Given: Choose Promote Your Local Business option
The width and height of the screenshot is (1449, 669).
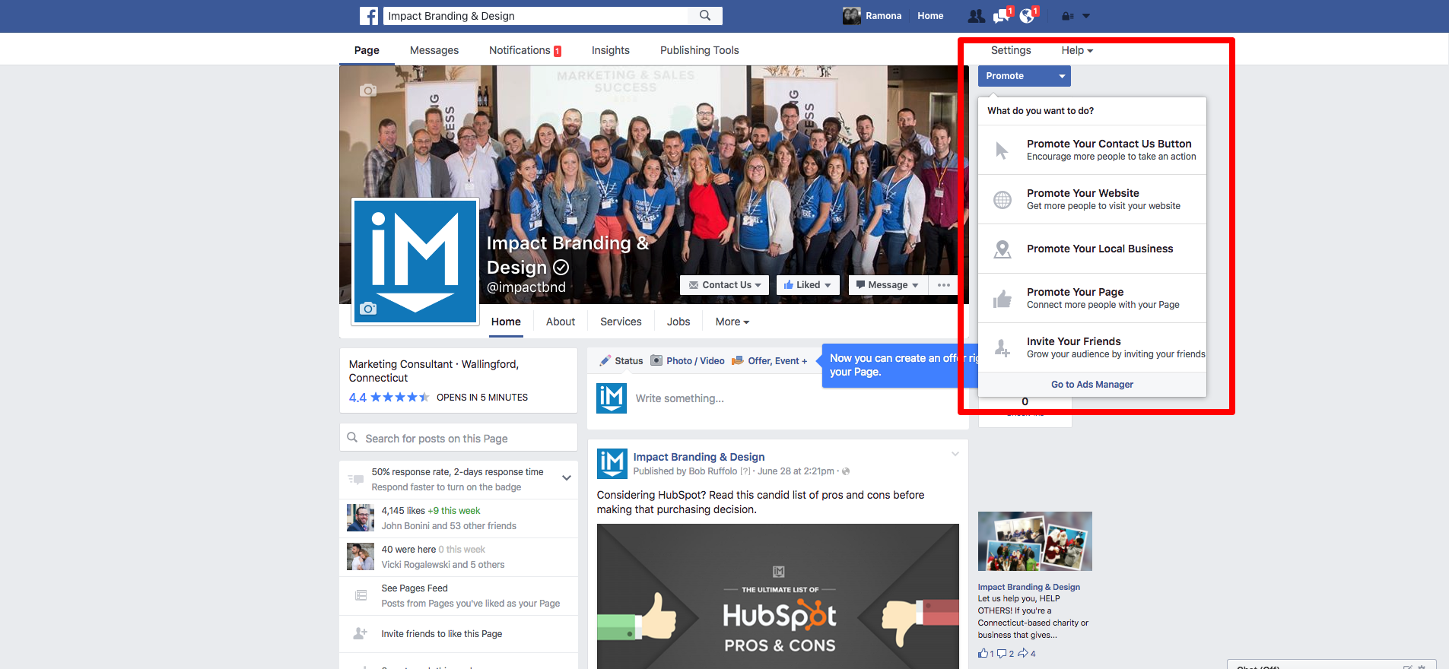Looking at the screenshot, I should click(1092, 249).
